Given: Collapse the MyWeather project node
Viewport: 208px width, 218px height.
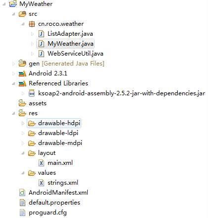Looking at the screenshot, I should (4, 4).
